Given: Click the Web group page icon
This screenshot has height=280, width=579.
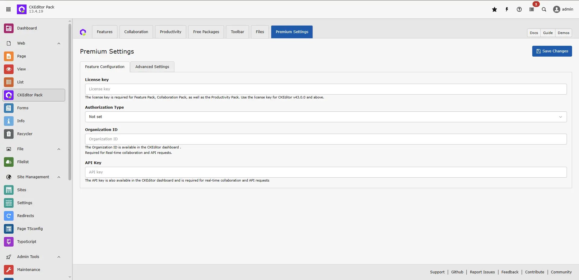Looking at the screenshot, I should (x=9, y=43).
